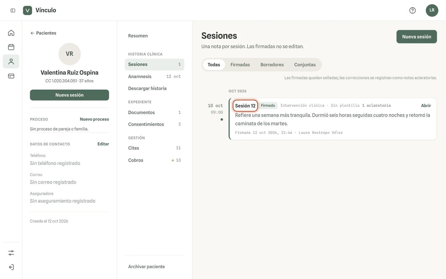Screen dimensions: 446x279
Task: Open the calendar icon in sidebar
Action: [11, 47]
